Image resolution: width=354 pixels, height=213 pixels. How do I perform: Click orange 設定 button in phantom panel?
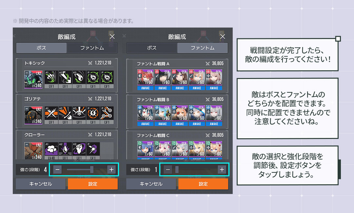point(203,184)
